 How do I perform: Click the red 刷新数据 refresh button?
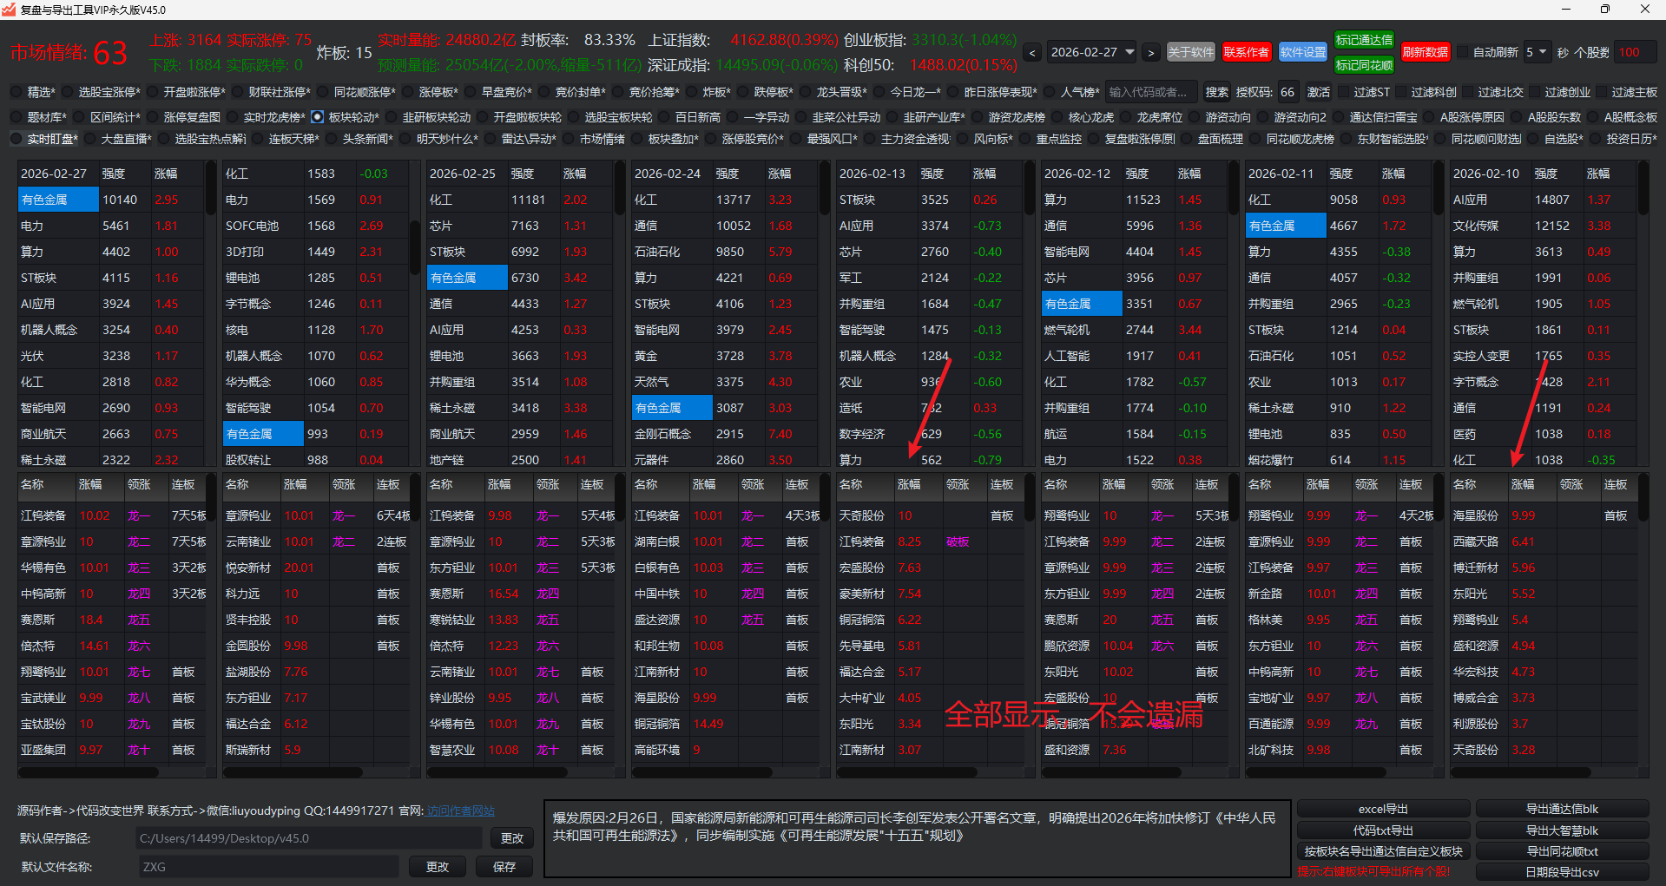(x=1425, y=52)
